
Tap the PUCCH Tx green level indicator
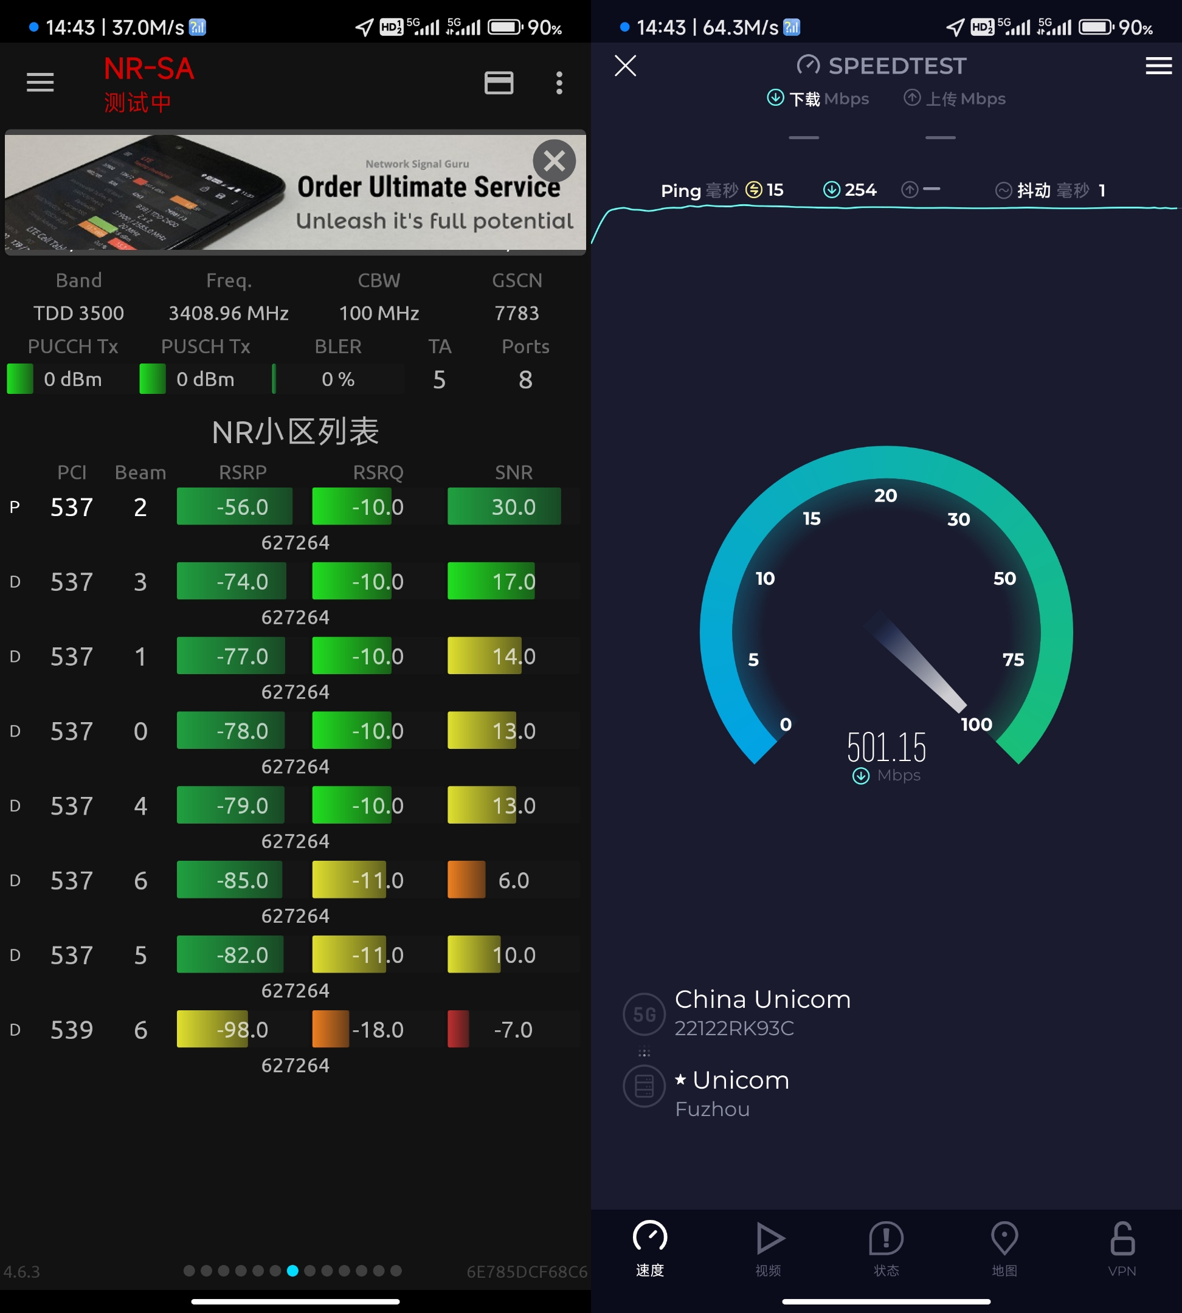tap(19, 379)
